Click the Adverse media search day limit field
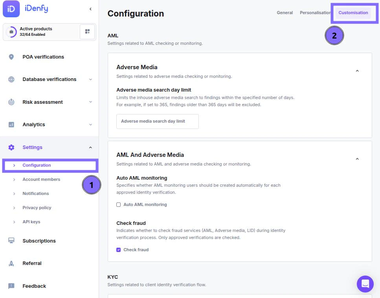Image resolution: width=380 pixels, height=298 pixels. (x=158, y=121)
